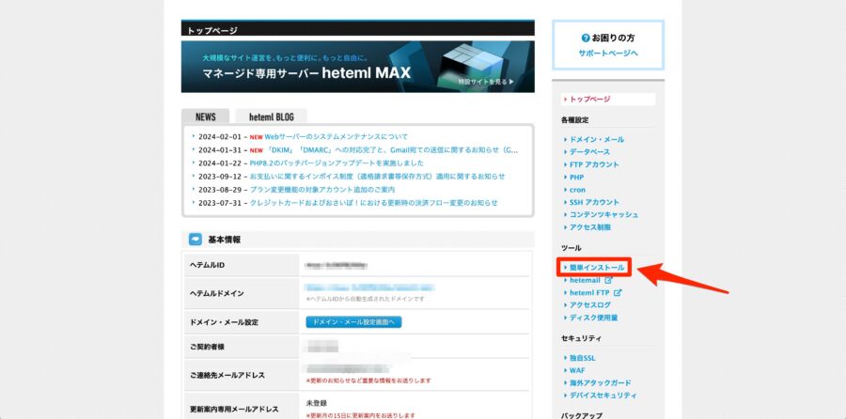This screenshot has width=846, height=419.
Task: Click ドメイン・メール設定画面へ button
Action: 353,322
